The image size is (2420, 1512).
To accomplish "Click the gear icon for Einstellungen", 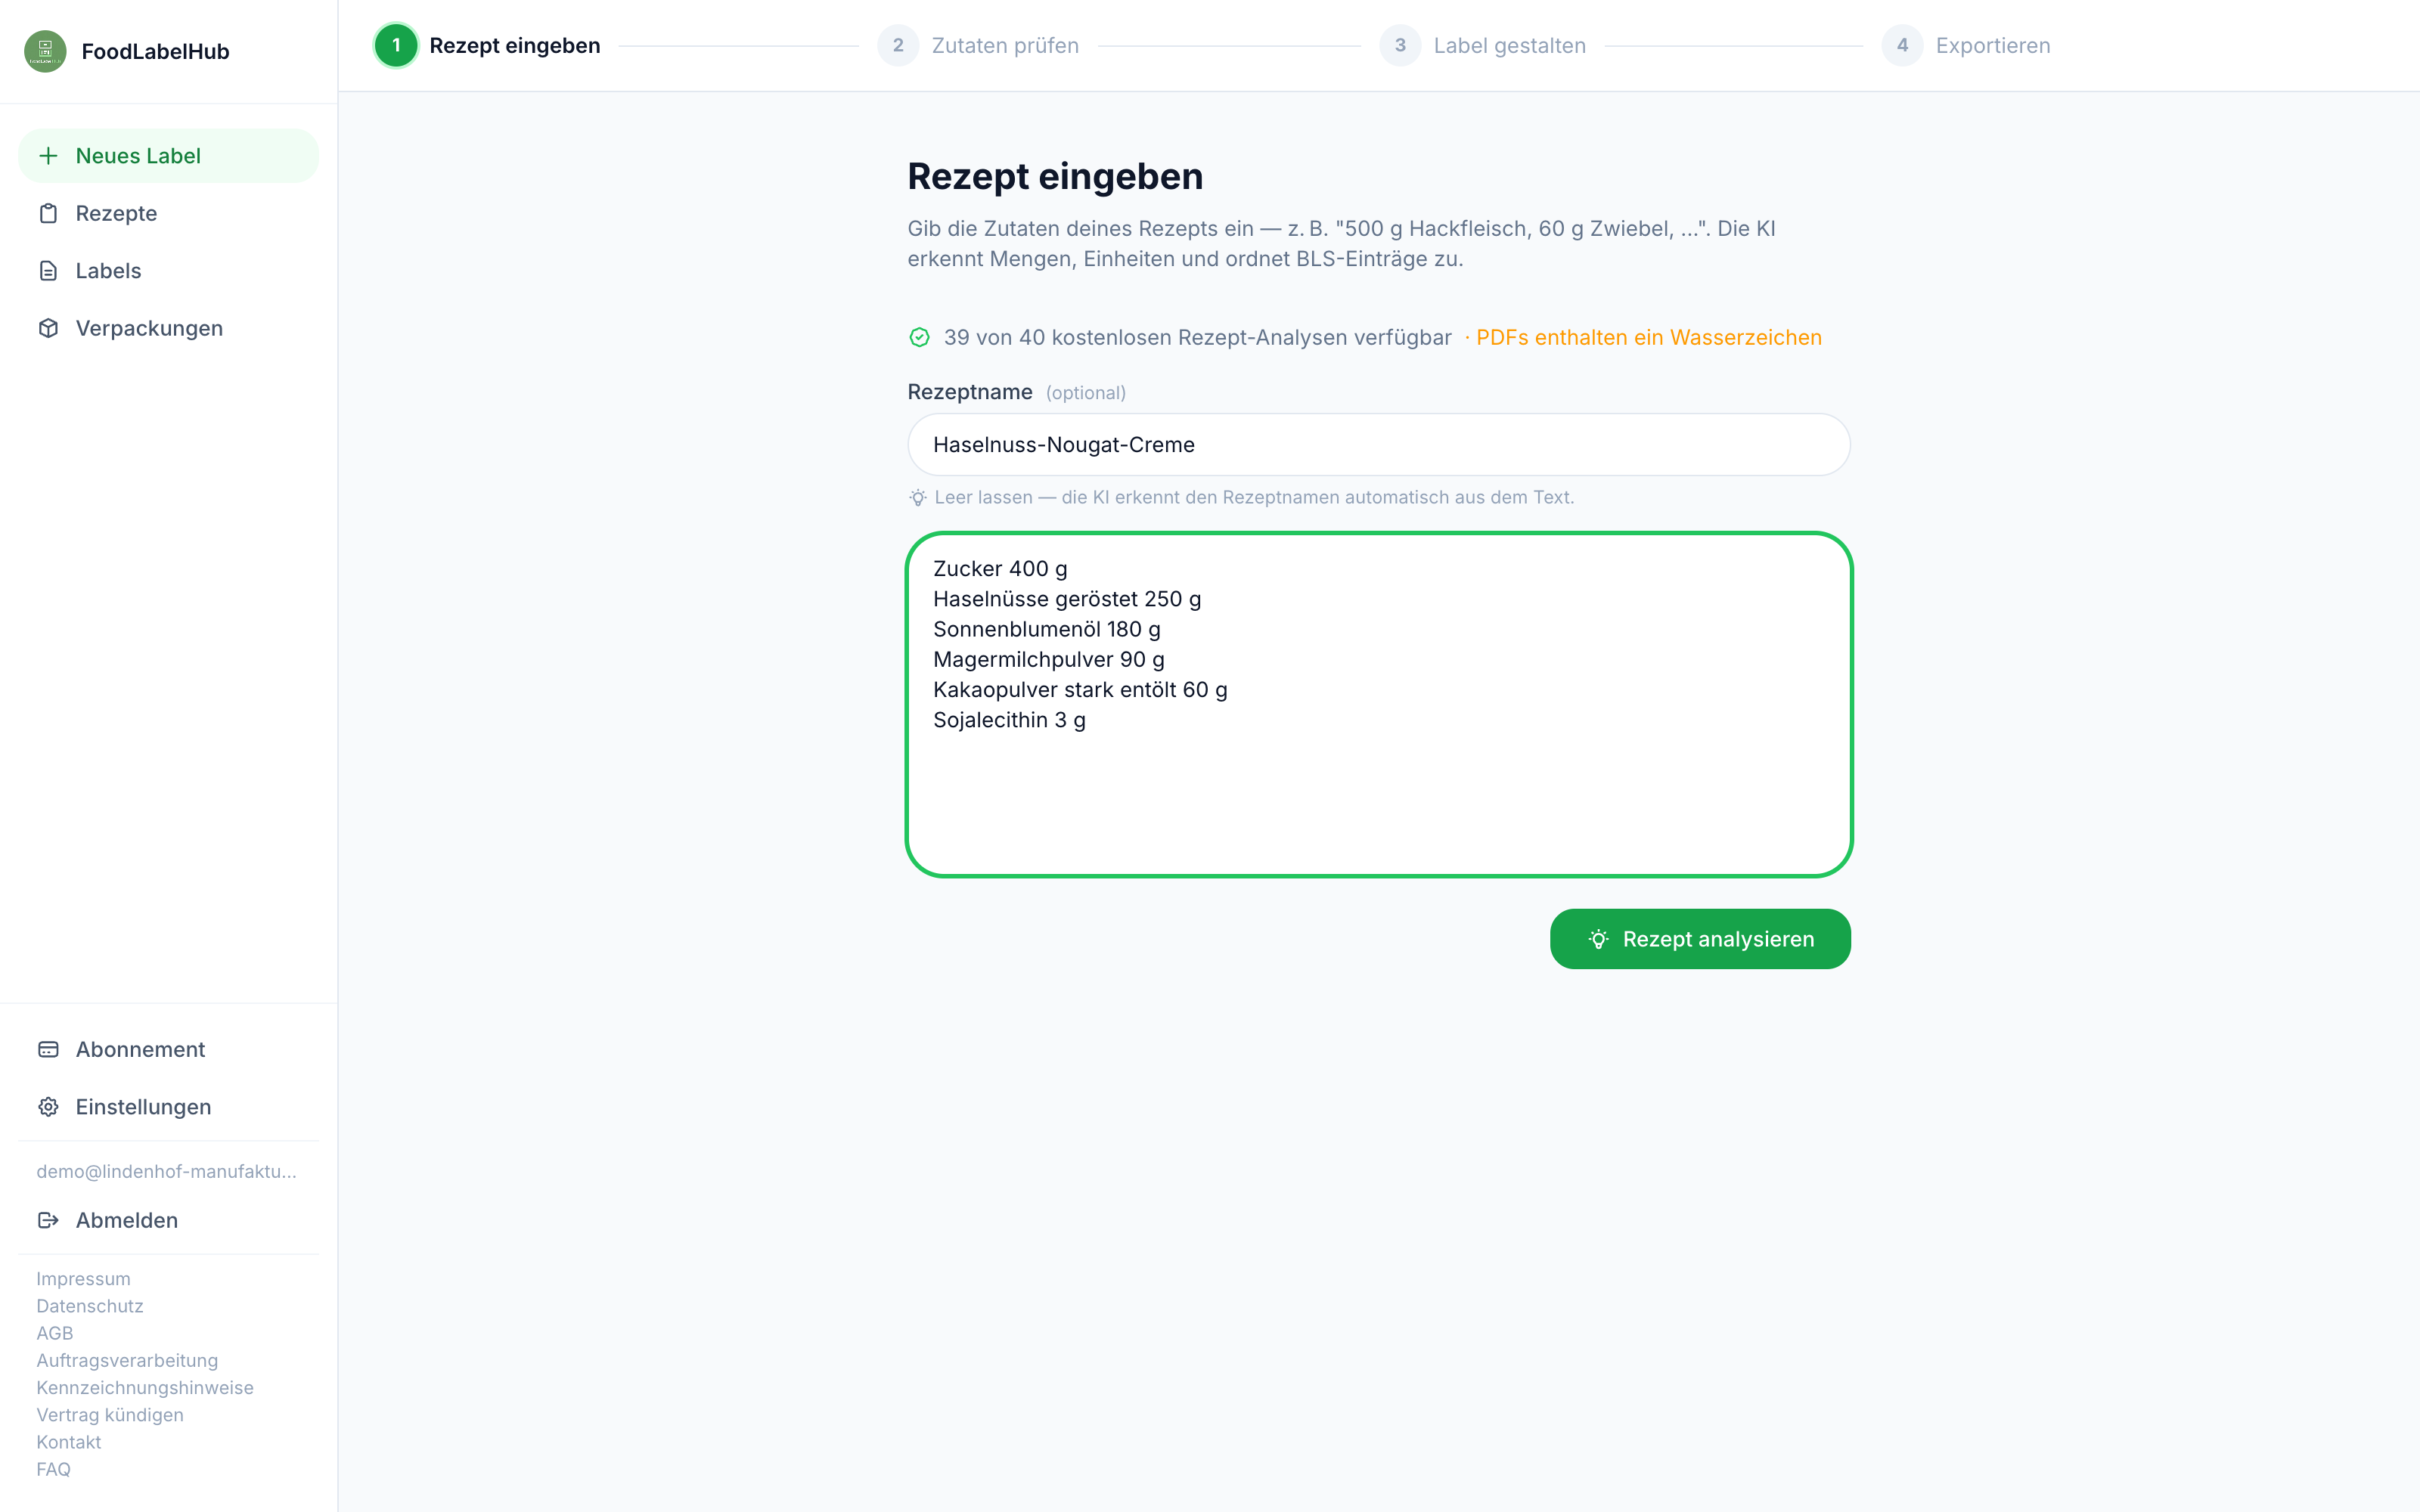I will click(x=48, y=1107).
